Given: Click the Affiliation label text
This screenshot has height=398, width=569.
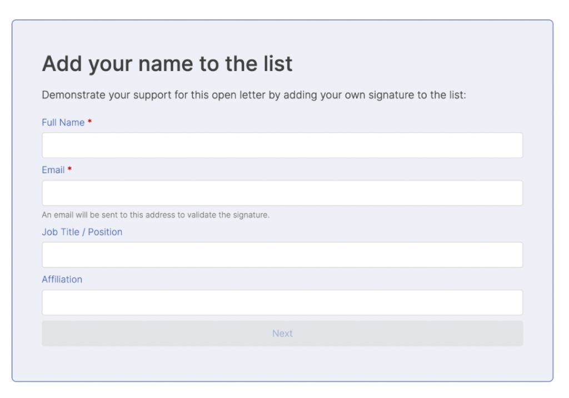Looking at the screenshot, I should point(62,279).
